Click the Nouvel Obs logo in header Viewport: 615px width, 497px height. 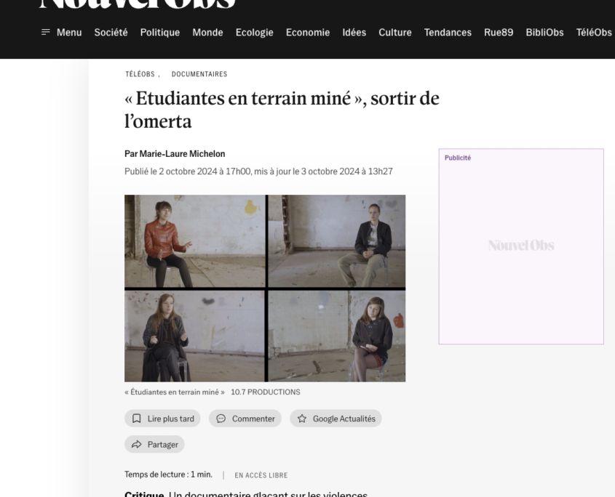(x=138, y=4)
